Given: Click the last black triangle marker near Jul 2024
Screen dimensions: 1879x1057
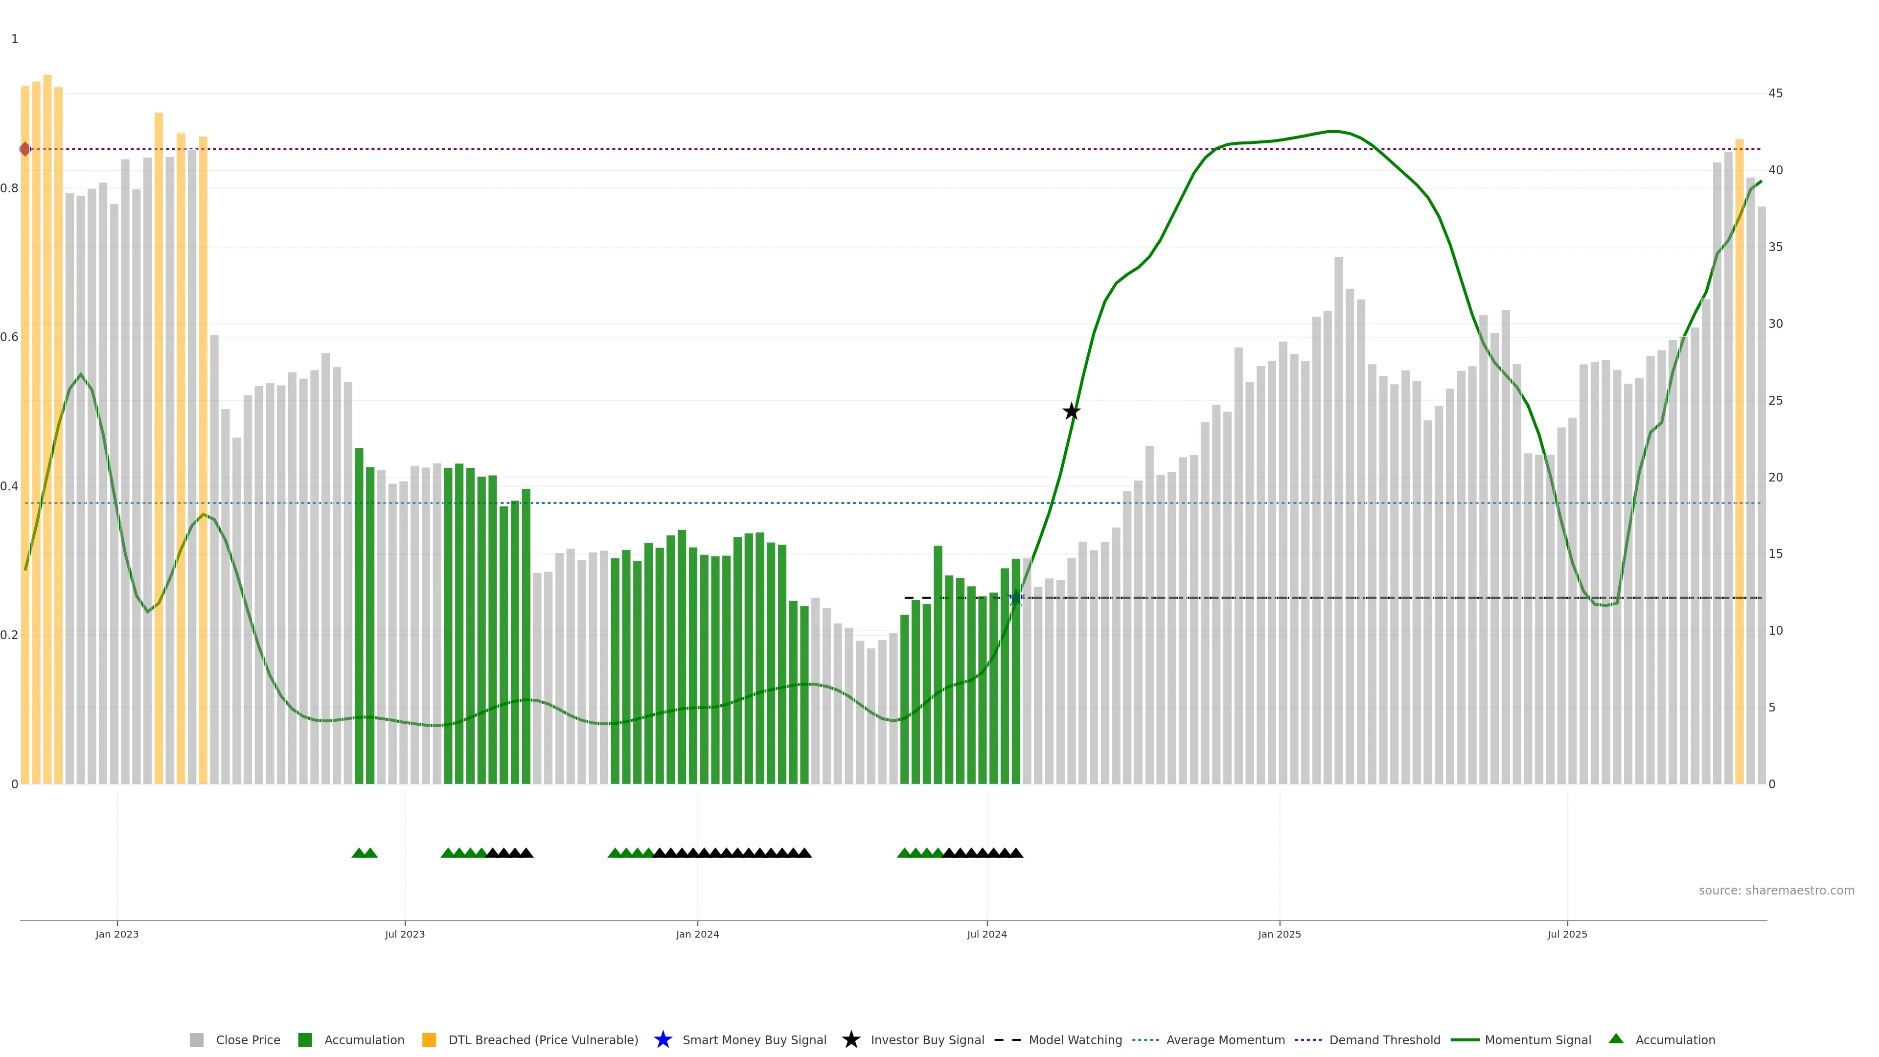Looking at the screenshot, I should pyautogui.click(x=1016, y=853).
